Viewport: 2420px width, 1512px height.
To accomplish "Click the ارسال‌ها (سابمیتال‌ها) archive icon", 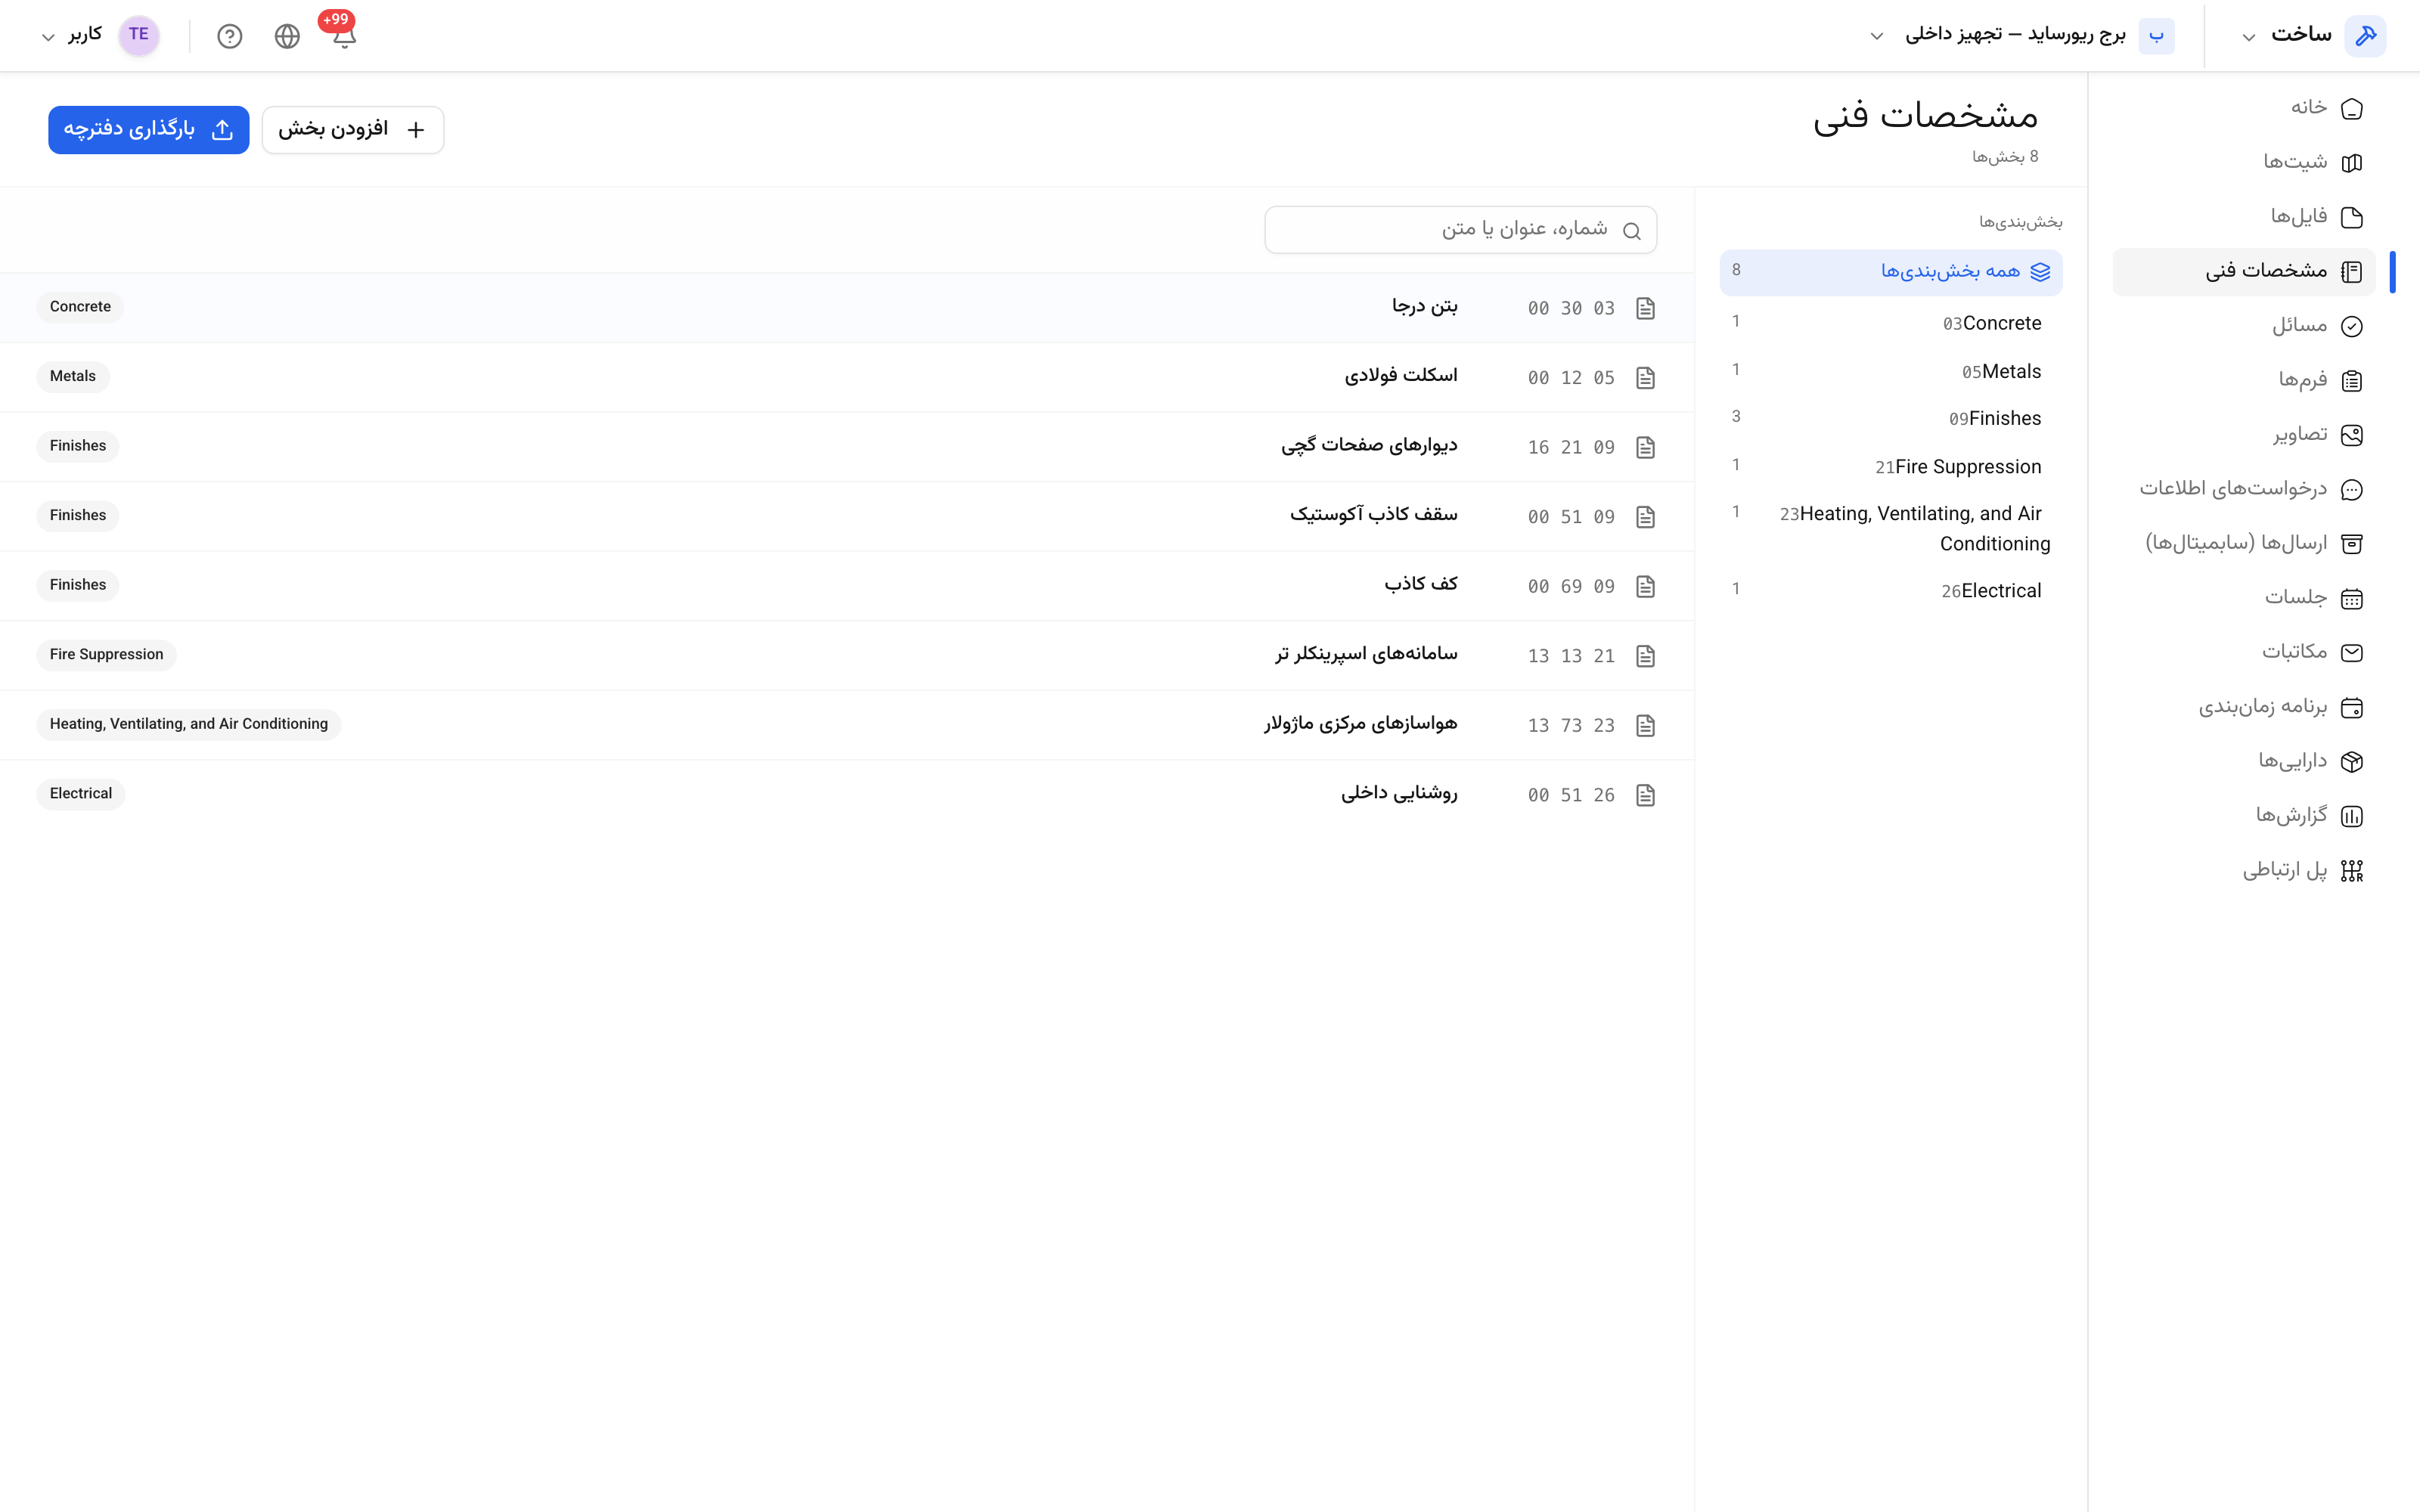I will [x=2352, y=544].
